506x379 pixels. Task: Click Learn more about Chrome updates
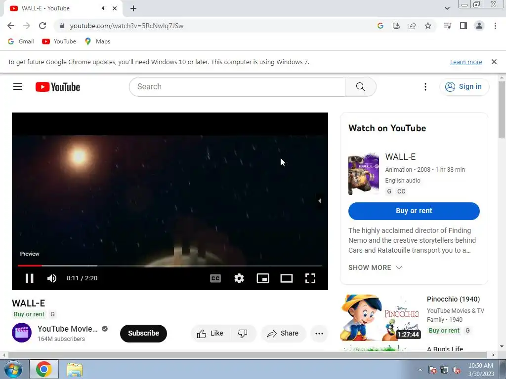click(466, 62)
